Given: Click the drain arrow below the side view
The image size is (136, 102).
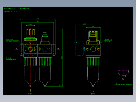Looking at the screenshot, I should coord(93,90).
